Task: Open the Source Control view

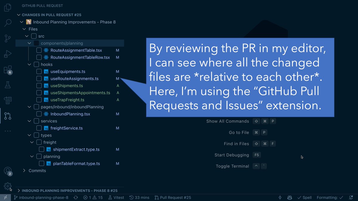Action: point(8,38)
